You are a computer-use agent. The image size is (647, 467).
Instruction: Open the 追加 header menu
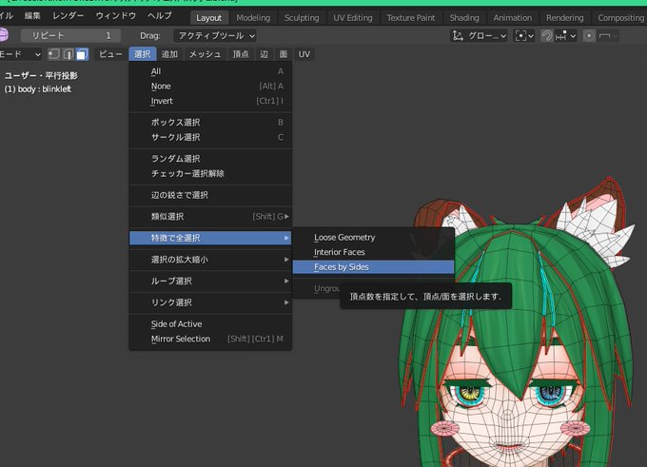(x=169, y=54)
